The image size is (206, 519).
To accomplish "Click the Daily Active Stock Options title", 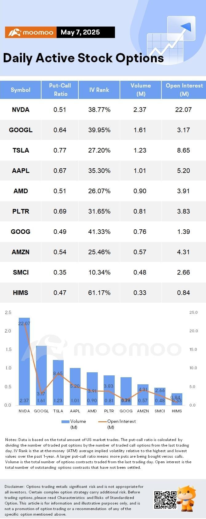I will tap(83, 58).
